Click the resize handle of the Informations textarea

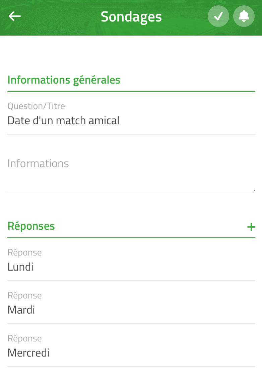[x=254, y=191]
